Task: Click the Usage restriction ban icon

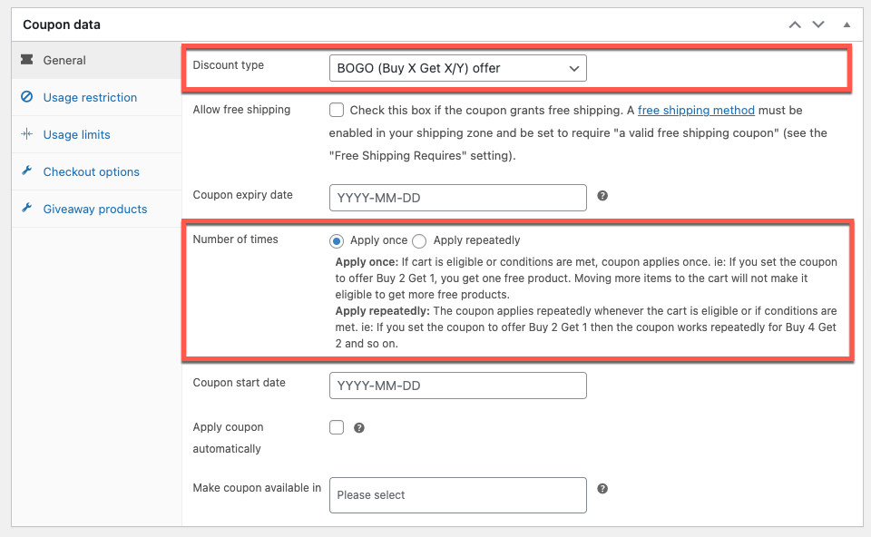Action: [x=26, y=97]
